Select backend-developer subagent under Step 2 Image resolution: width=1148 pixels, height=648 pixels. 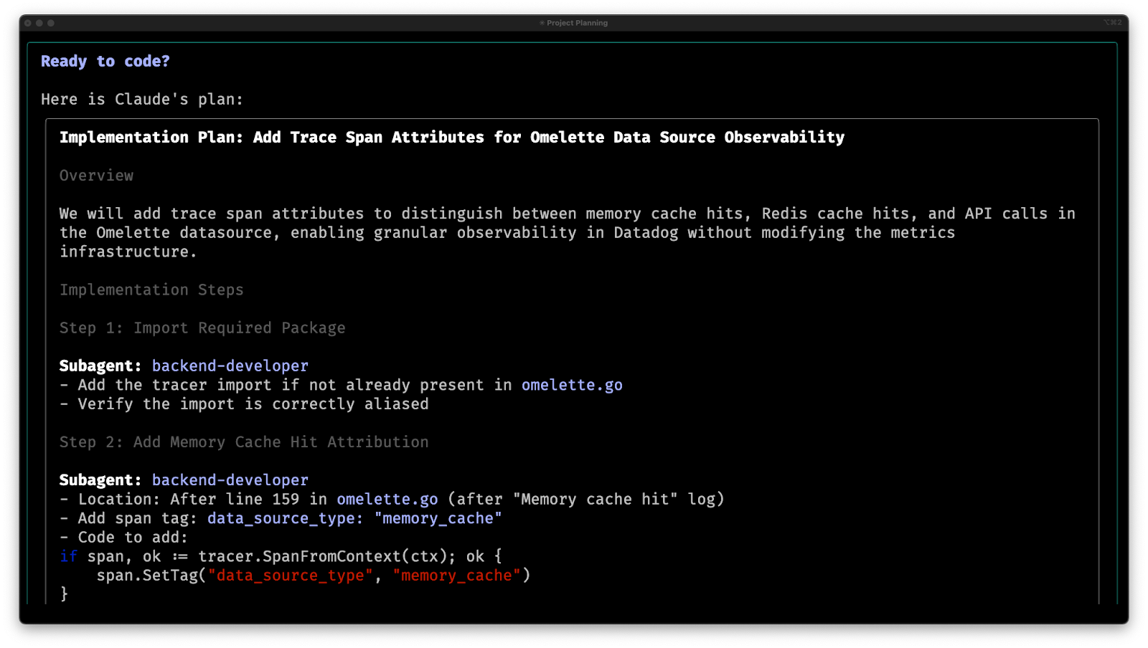(230, 480)
